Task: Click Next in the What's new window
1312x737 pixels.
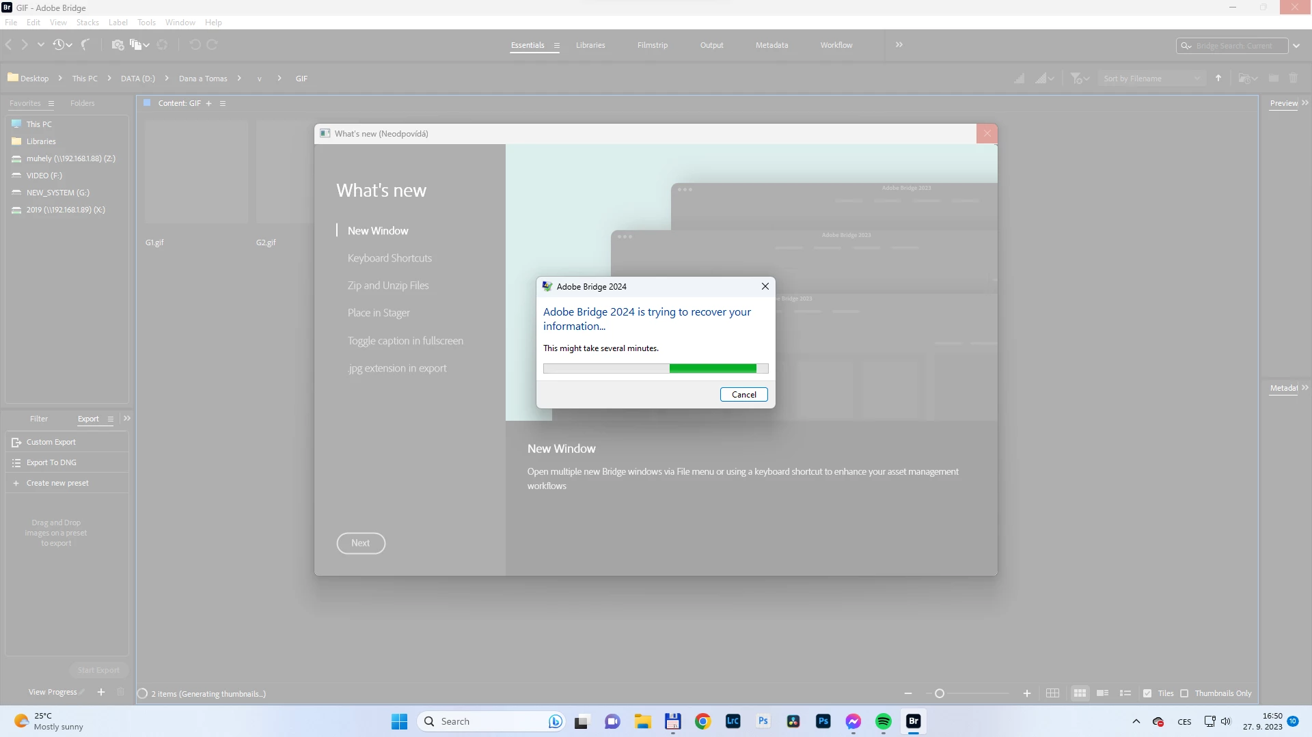Action: click(x=361, y=543)
